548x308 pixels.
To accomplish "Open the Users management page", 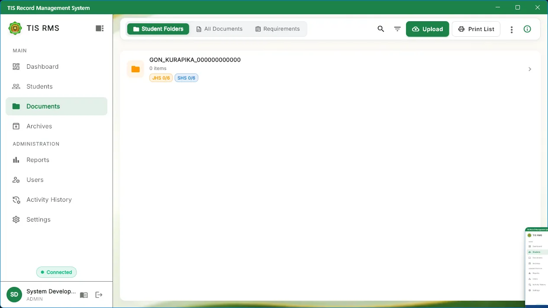I will point(56,180).
